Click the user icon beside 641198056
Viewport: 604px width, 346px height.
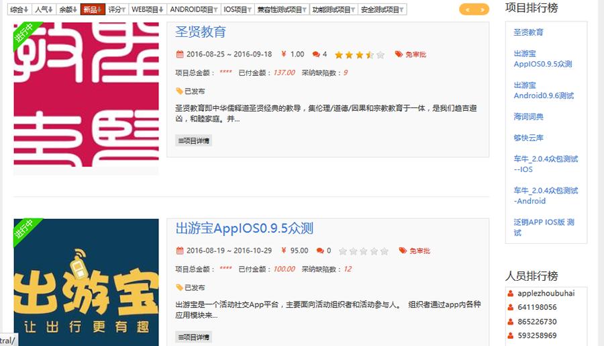(x=511, y=308)
